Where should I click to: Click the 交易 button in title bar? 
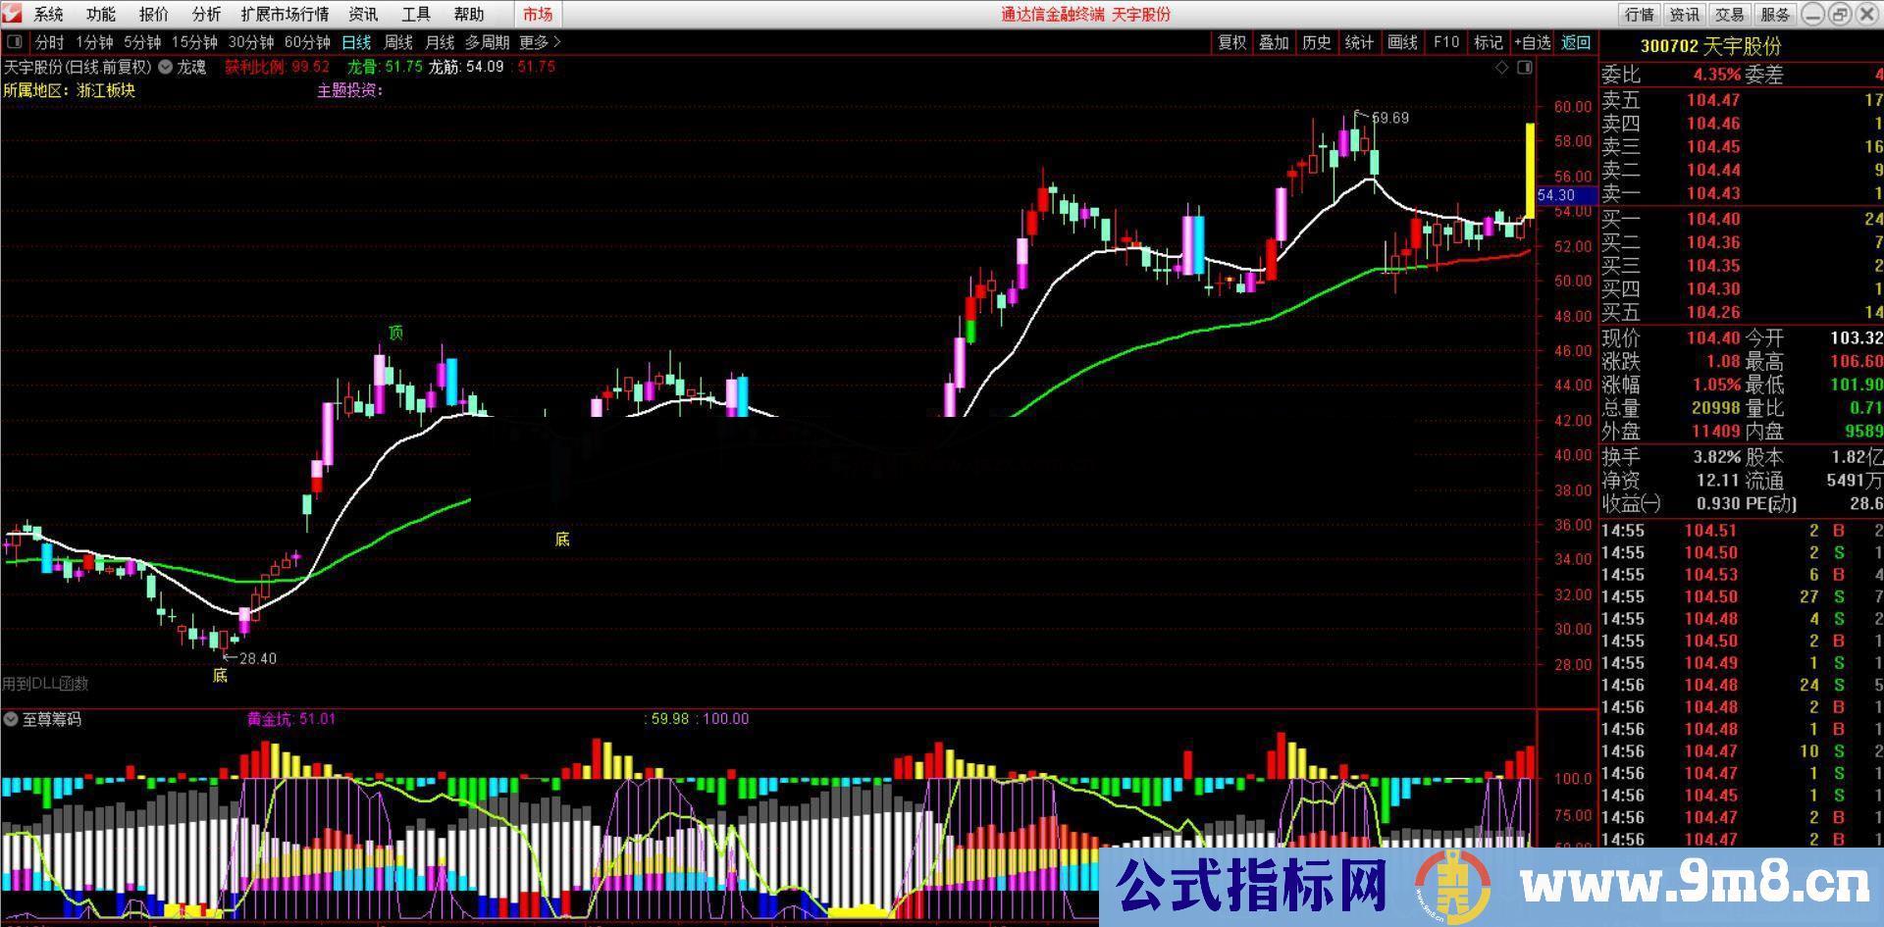point(1729,14)
